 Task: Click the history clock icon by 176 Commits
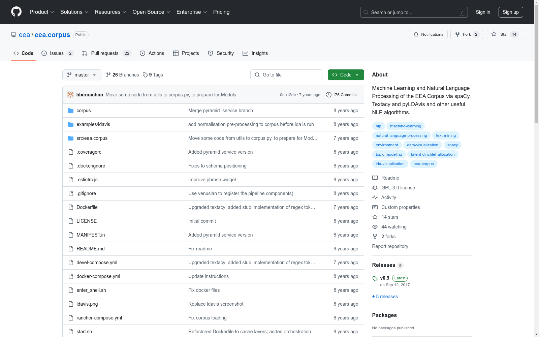[x=329, y=95]
